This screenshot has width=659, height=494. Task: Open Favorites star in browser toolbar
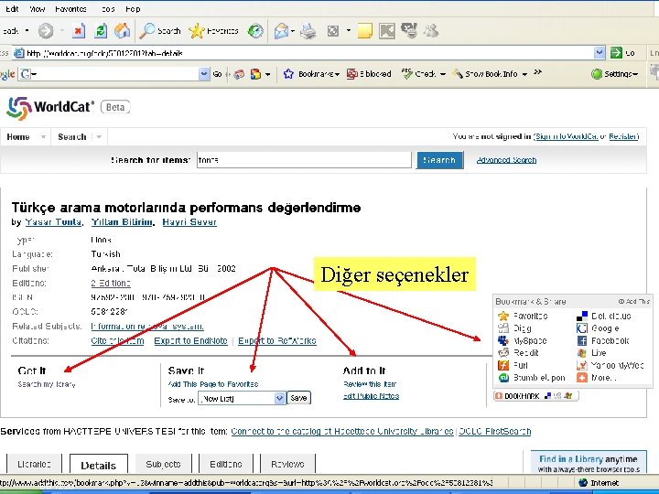coord(213,31)
